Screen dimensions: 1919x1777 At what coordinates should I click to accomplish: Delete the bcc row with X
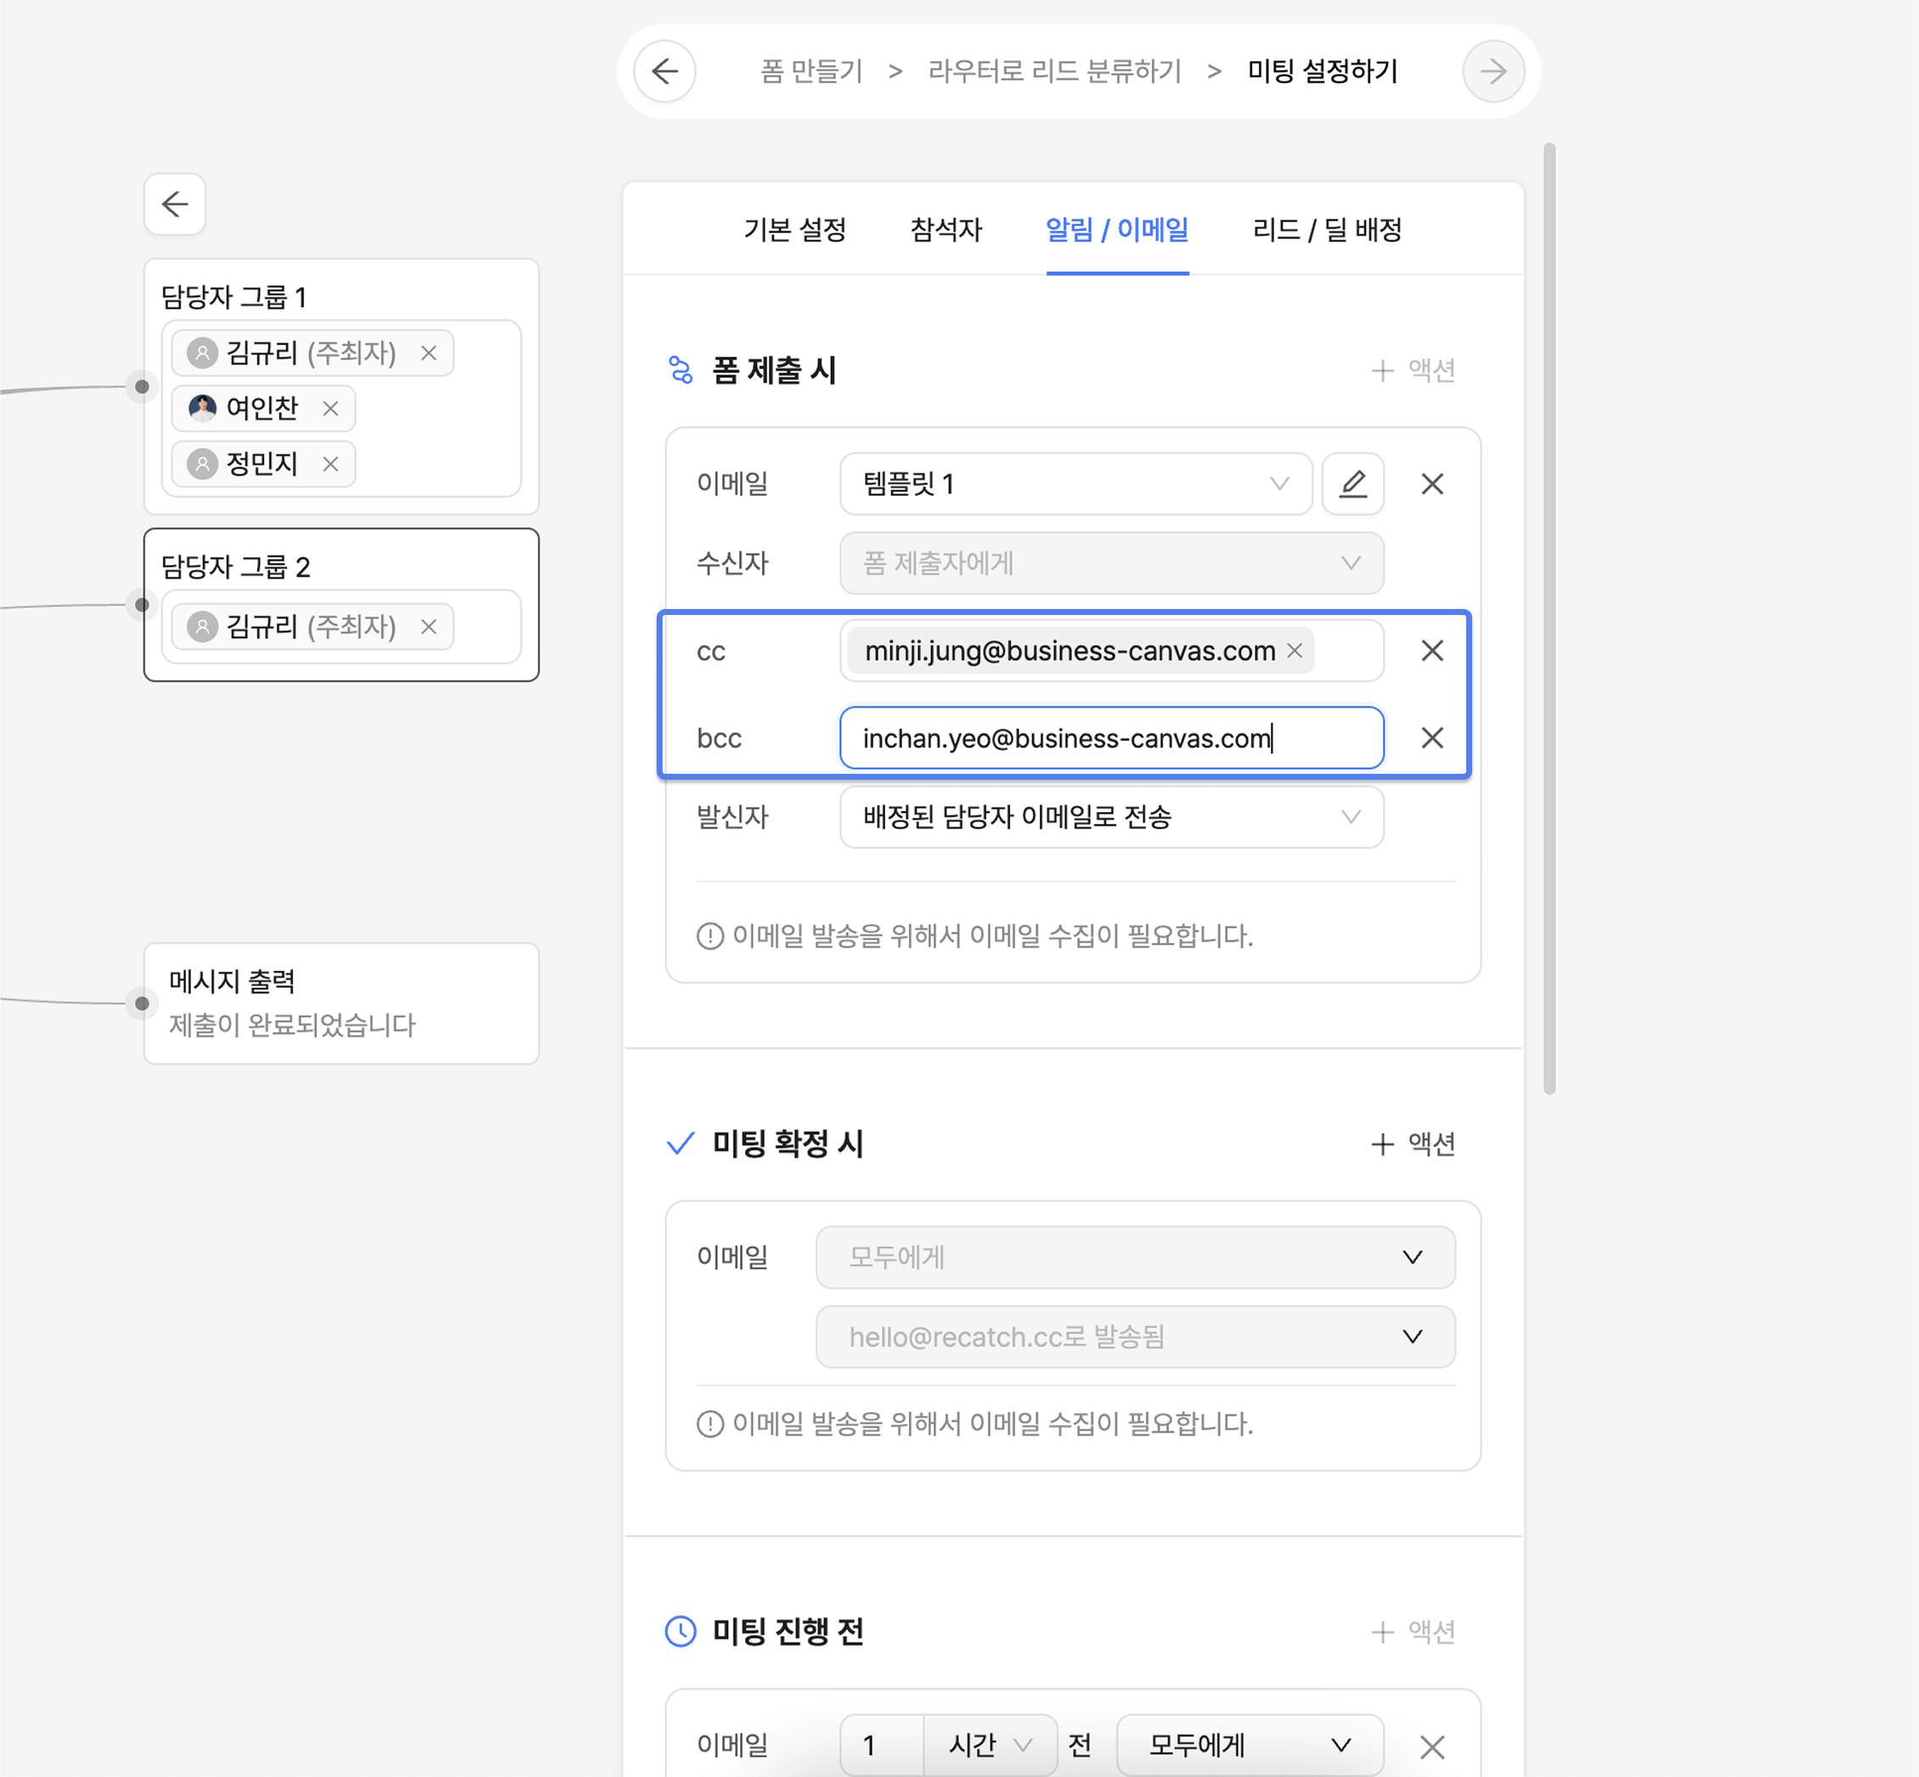click(1431, 737)
